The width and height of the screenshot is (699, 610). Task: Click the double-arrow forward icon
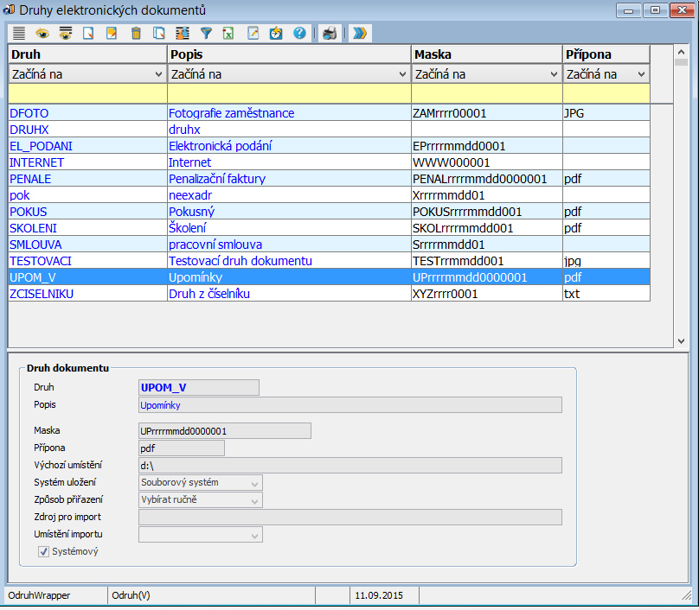[359, 33]
